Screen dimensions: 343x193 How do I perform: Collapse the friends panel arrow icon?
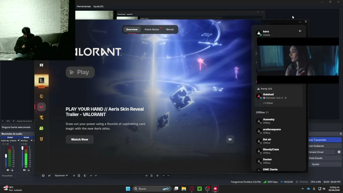click(x=300, y=31)
